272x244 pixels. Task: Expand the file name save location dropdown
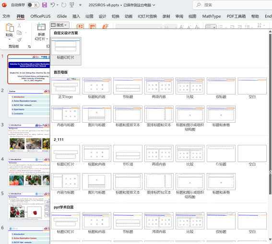pyautogui.click(x=154, y=5)
